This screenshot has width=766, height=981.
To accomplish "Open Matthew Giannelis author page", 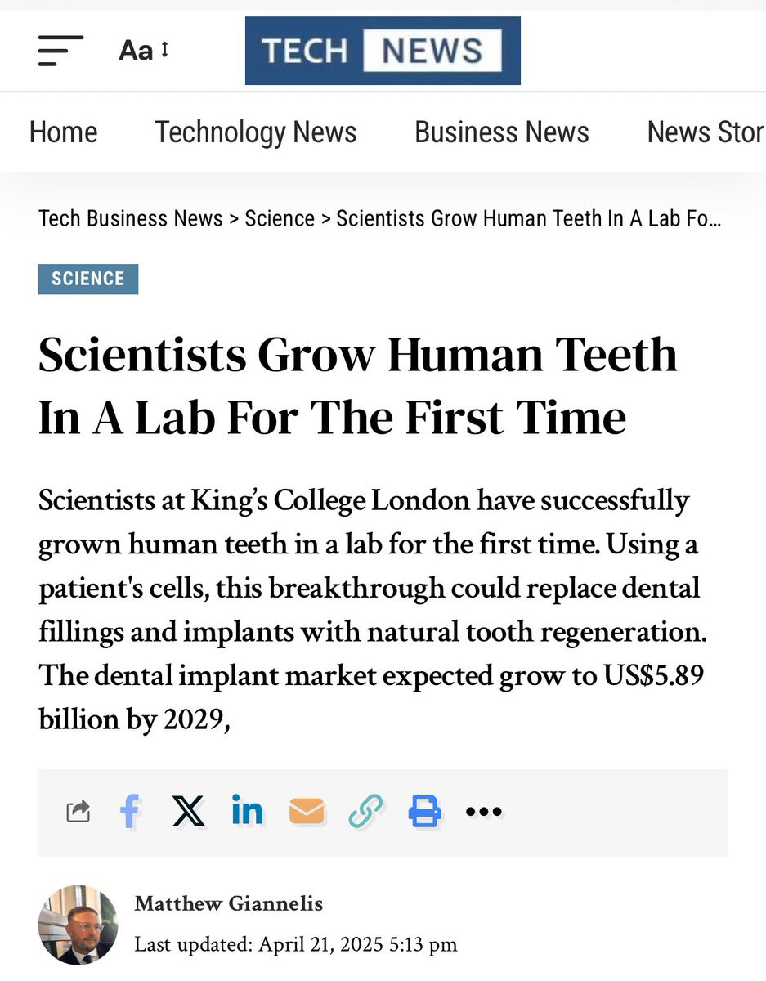I will click(x=229, y=904).
